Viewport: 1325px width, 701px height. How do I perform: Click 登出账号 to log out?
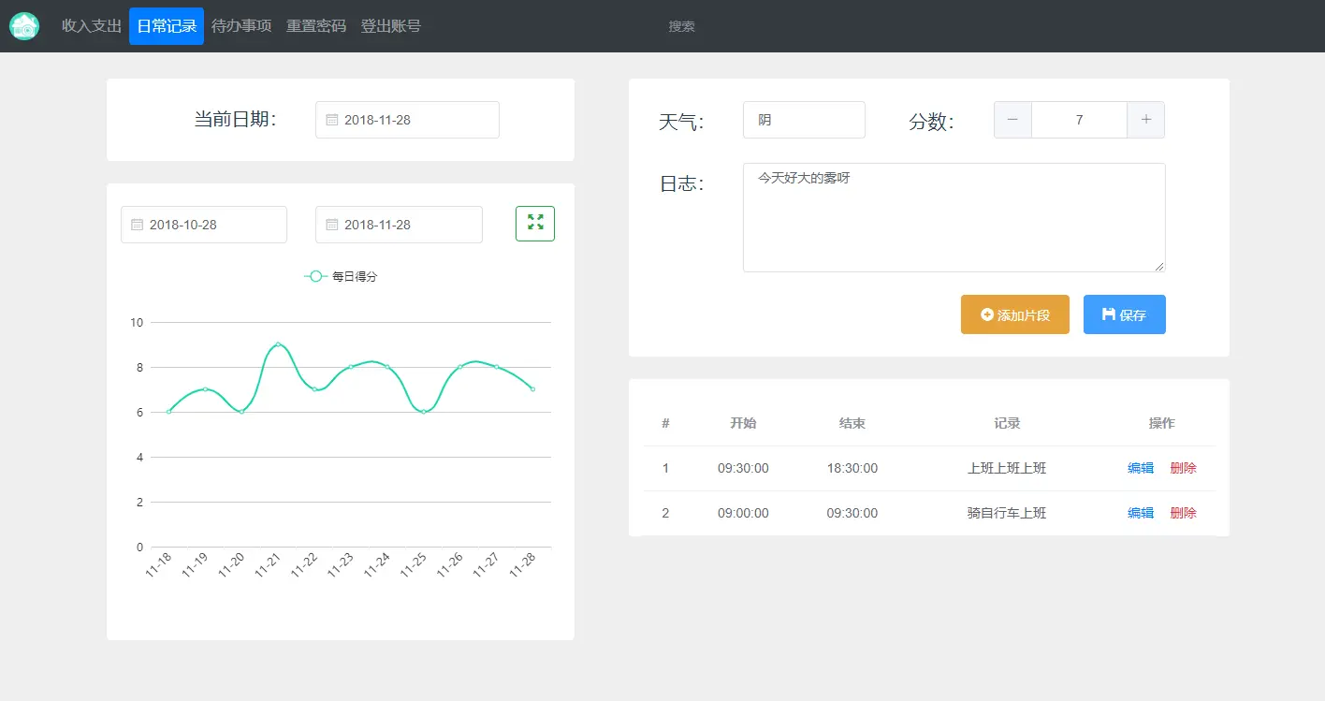coord(391,26)
